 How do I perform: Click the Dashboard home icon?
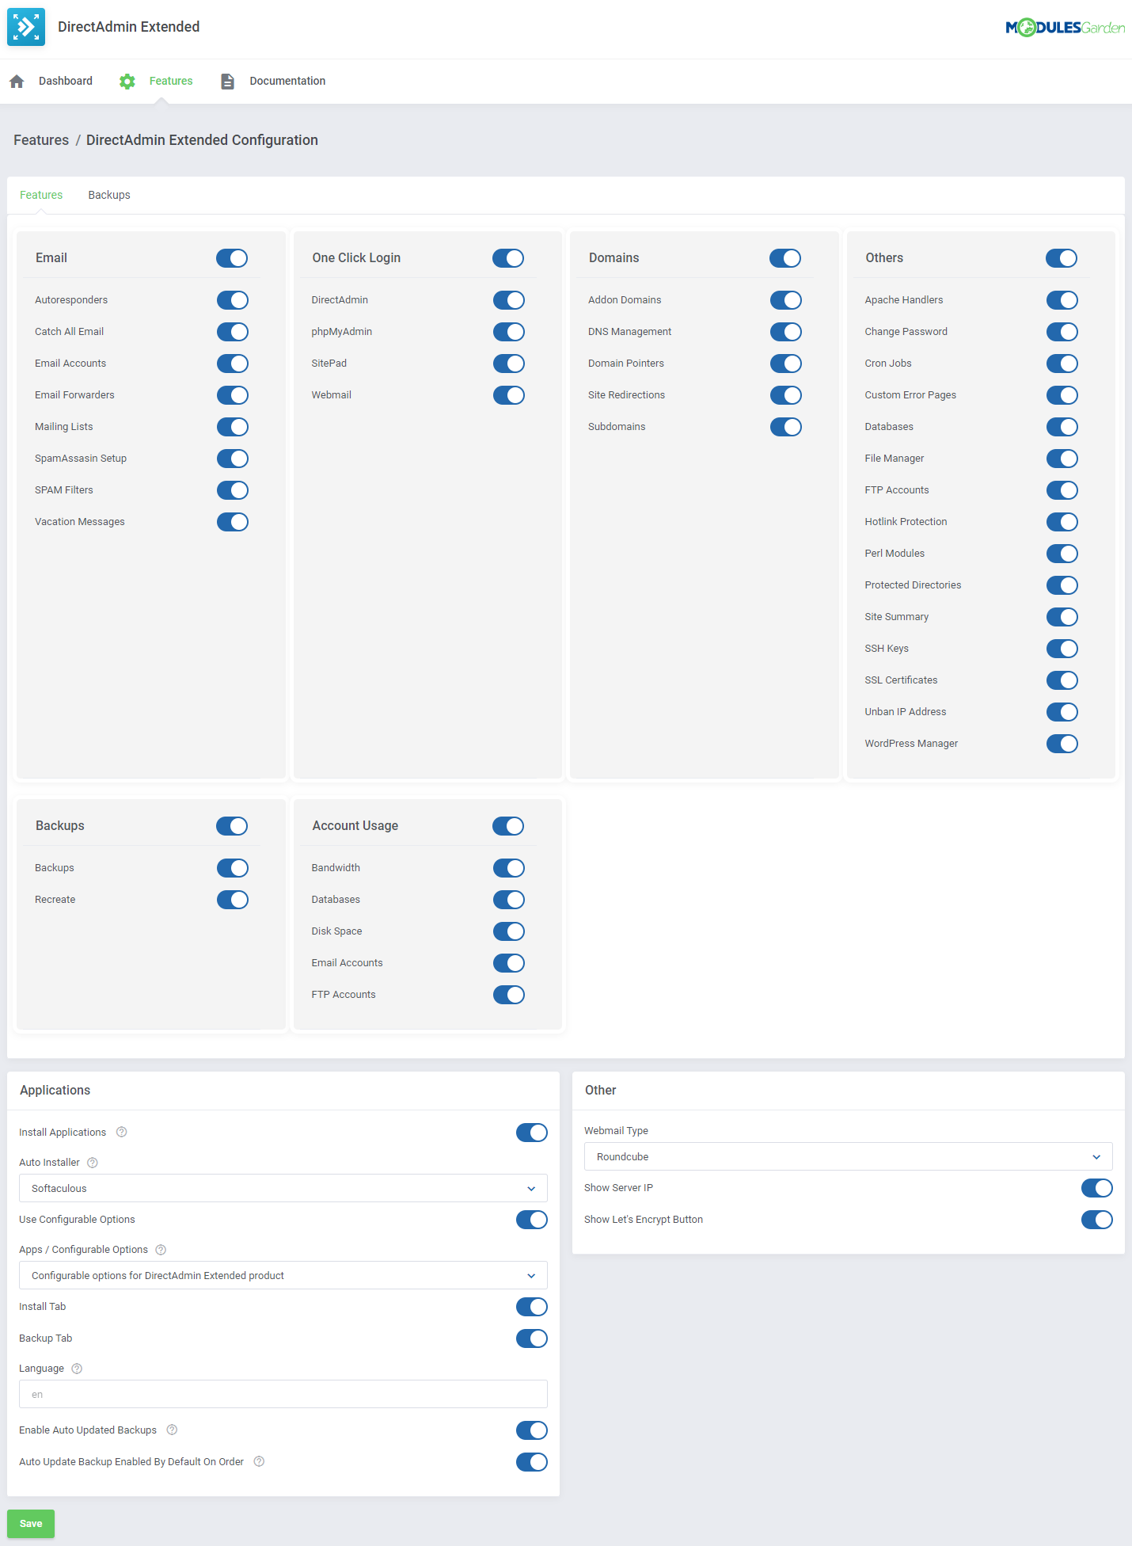17,82
